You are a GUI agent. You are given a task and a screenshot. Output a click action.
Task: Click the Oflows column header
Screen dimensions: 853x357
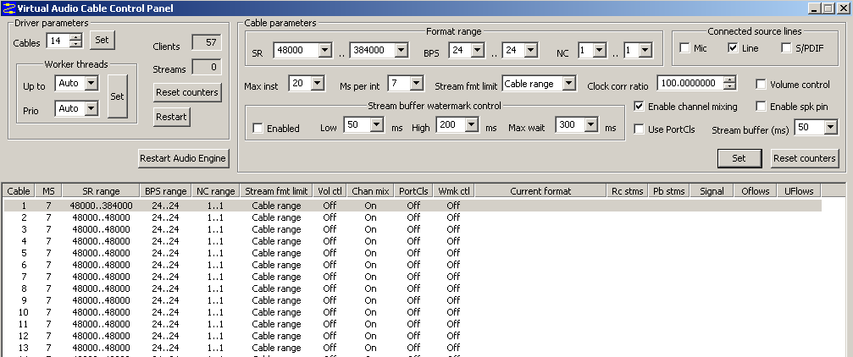[756, 190]
